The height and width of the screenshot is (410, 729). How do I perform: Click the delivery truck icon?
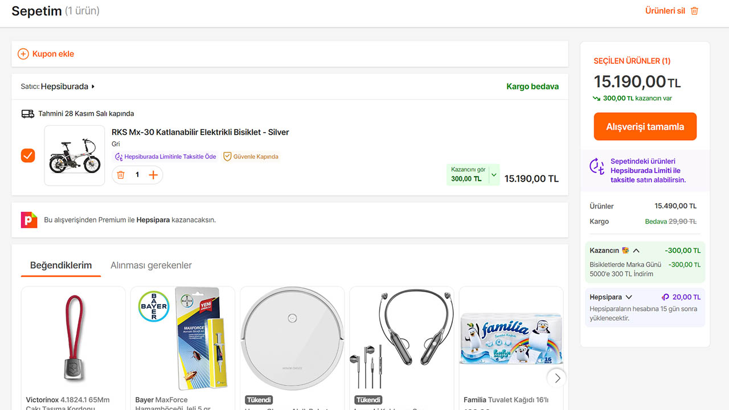tap(28, 114)
